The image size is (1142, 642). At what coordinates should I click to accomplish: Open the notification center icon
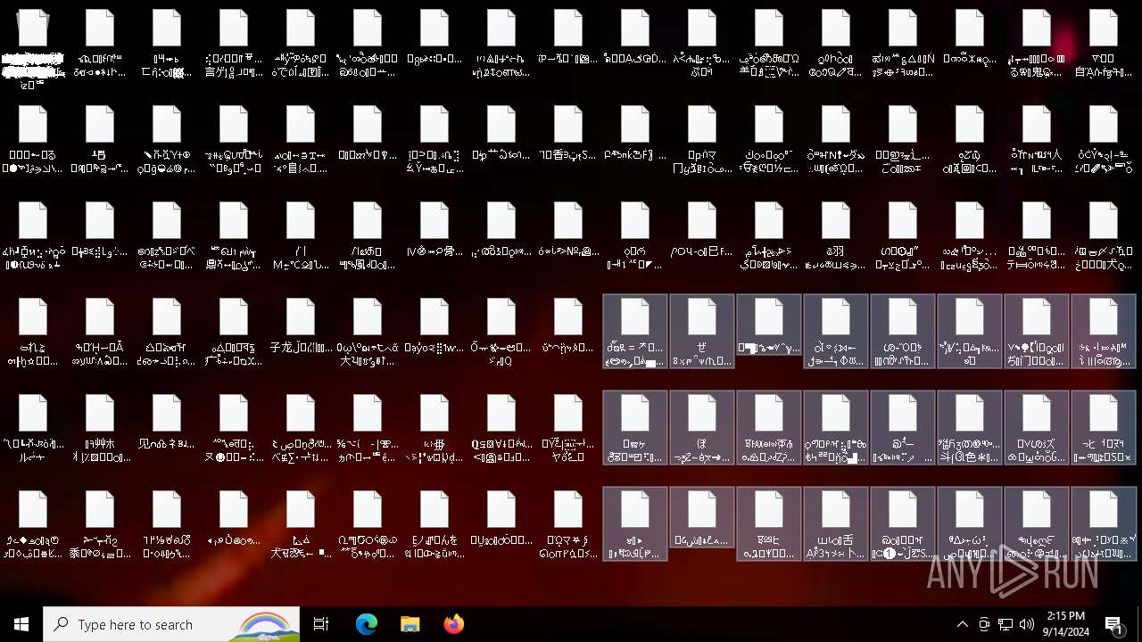pos(1114,624)
